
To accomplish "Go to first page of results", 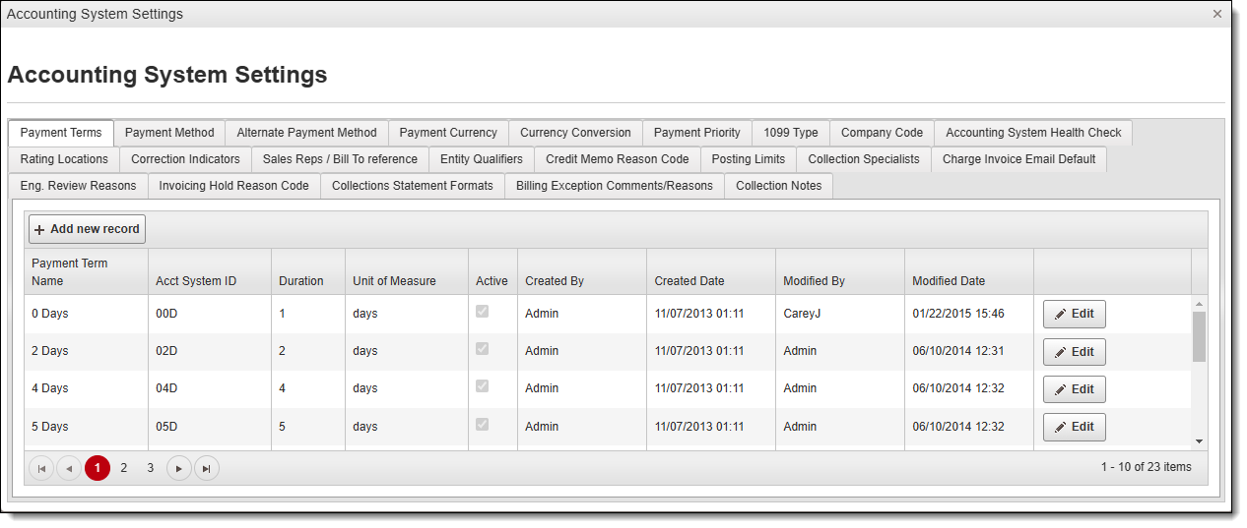I will click(x=41, y=469).
